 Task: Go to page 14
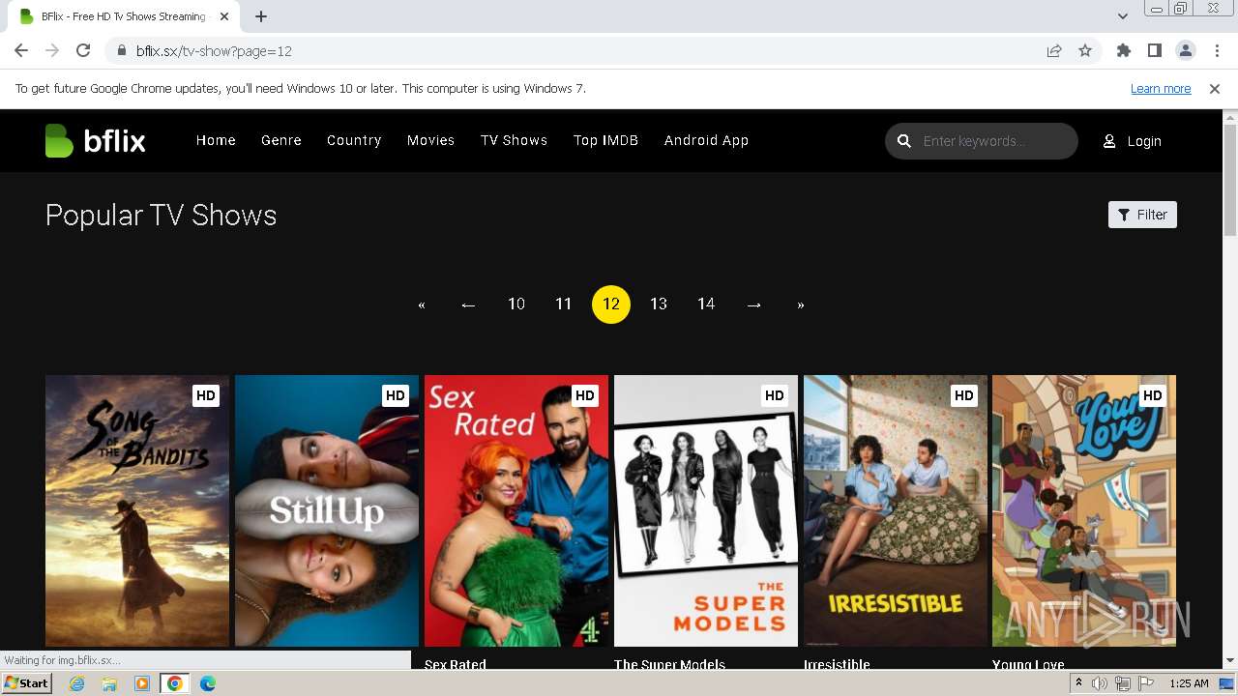coord(706,304)
